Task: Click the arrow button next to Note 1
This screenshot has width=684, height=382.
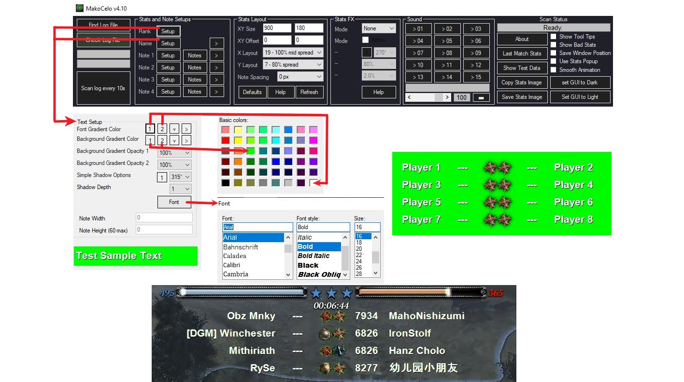Action: tap(216, 55)
